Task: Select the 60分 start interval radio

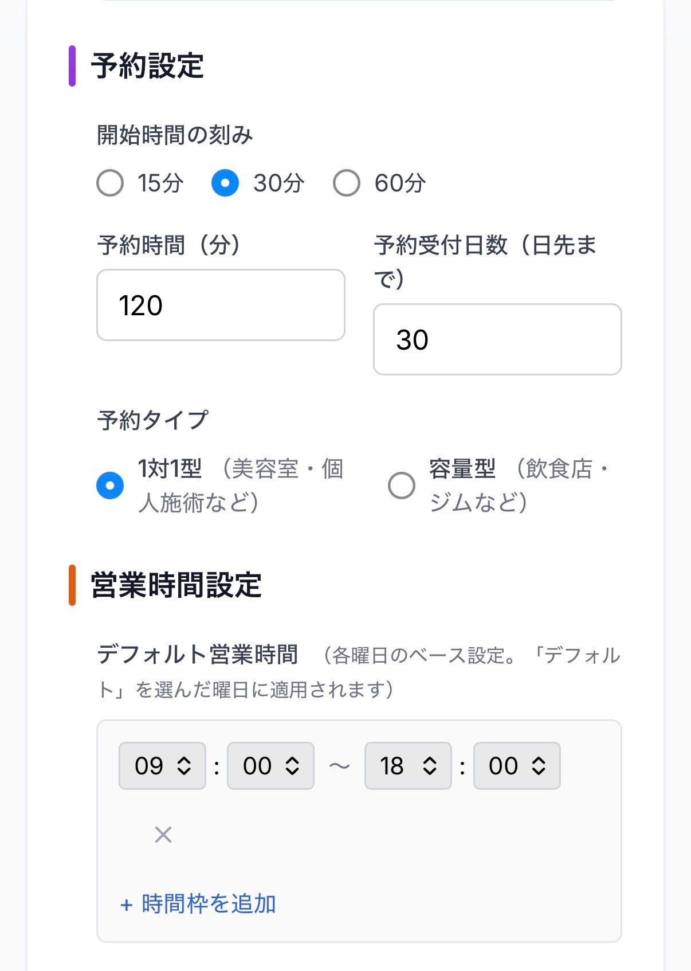Action: coord(347,183)
